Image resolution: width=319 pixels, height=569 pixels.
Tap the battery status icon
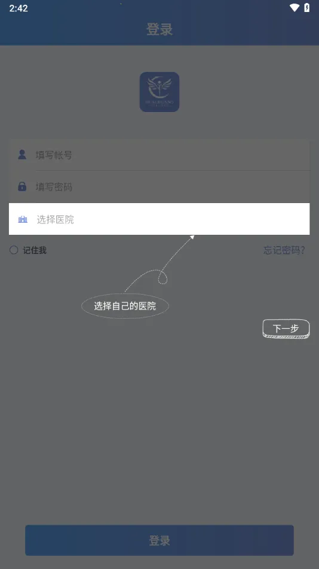coord(306,8)
